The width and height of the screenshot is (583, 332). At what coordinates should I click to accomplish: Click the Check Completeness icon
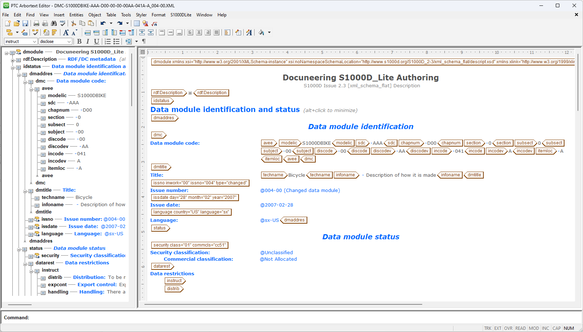point(35,33)
